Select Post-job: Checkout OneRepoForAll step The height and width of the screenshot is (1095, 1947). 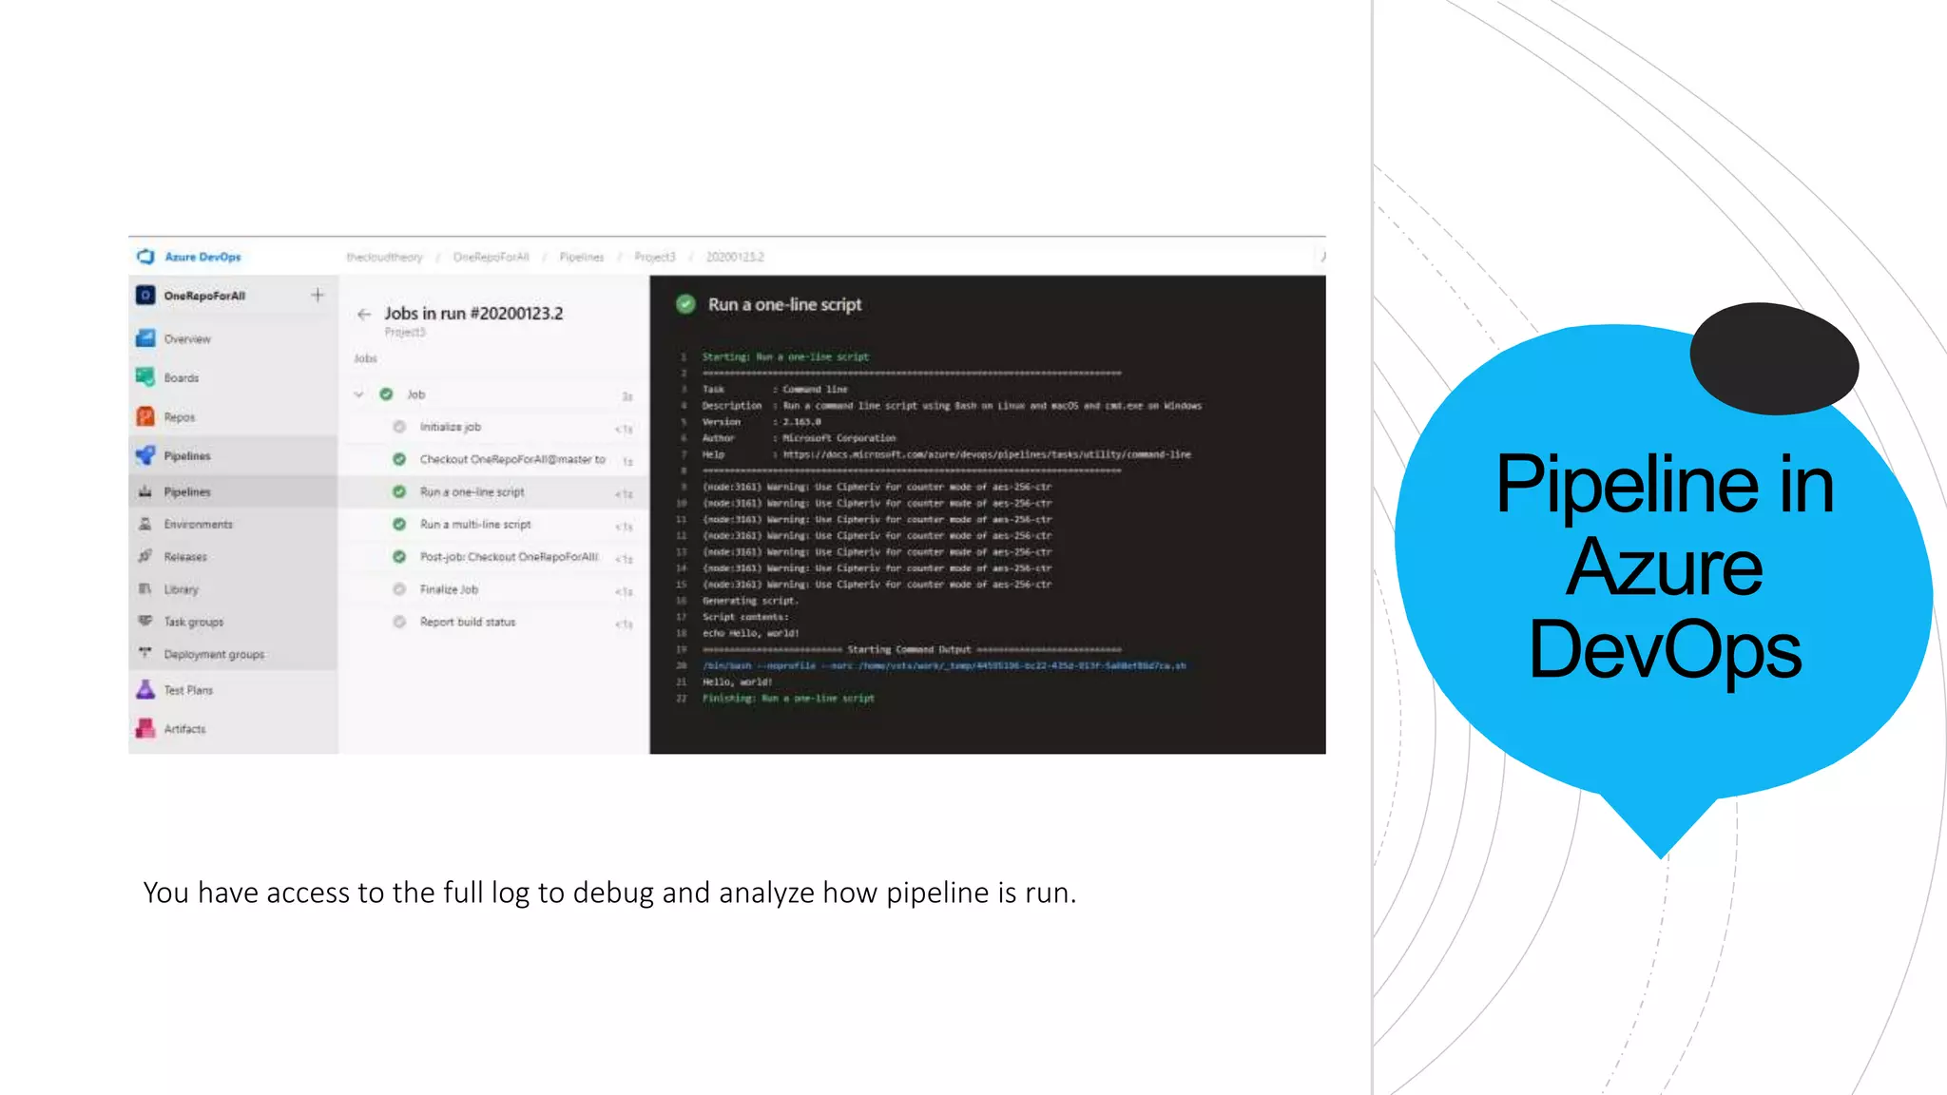493,556
